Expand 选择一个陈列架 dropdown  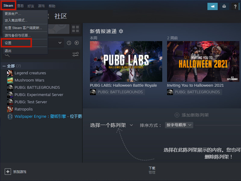111,125
